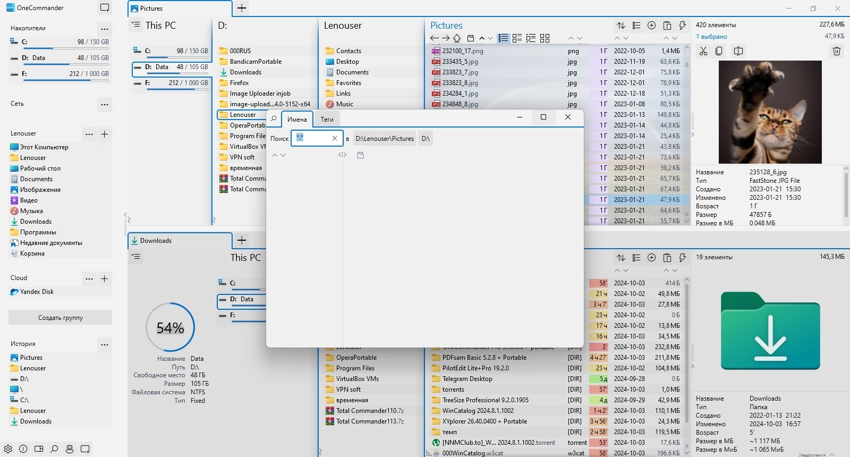Delete selected file with trash bin icon
The image size is (850, 457).
click(x=837, y=51)
